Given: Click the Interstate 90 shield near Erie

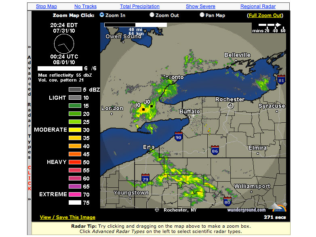Looking at the screenshot, I should (x=179, y=138).
